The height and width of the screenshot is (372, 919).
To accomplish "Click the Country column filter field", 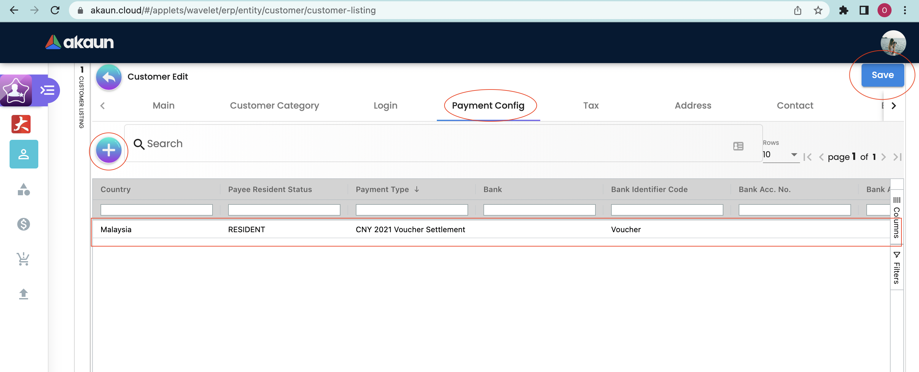I will pyautogui.click(x=156, y=210).
